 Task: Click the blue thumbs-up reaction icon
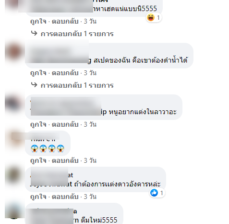click(154, 193)
